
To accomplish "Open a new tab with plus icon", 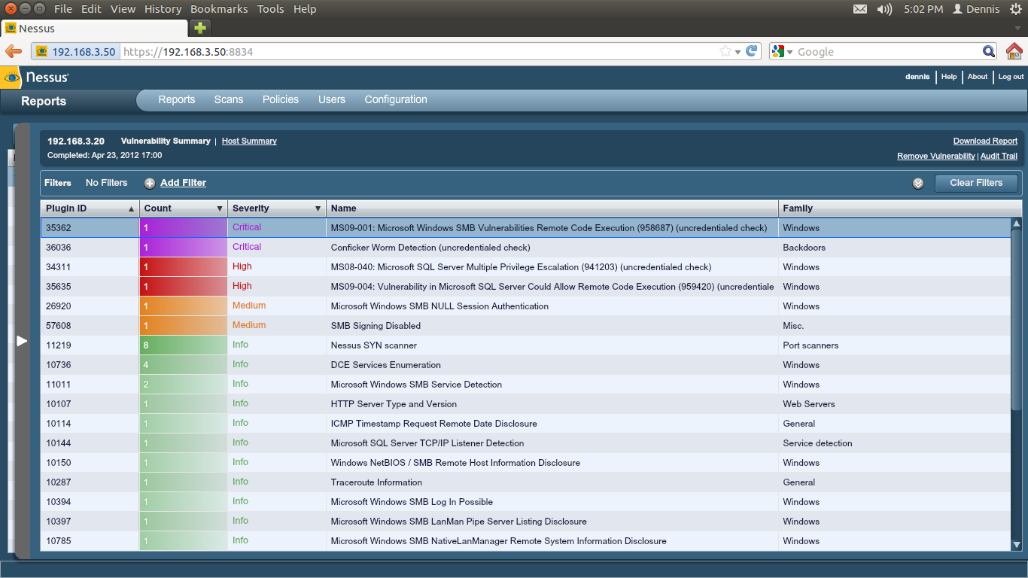I will pyautogui.click(x=199, y=29).
